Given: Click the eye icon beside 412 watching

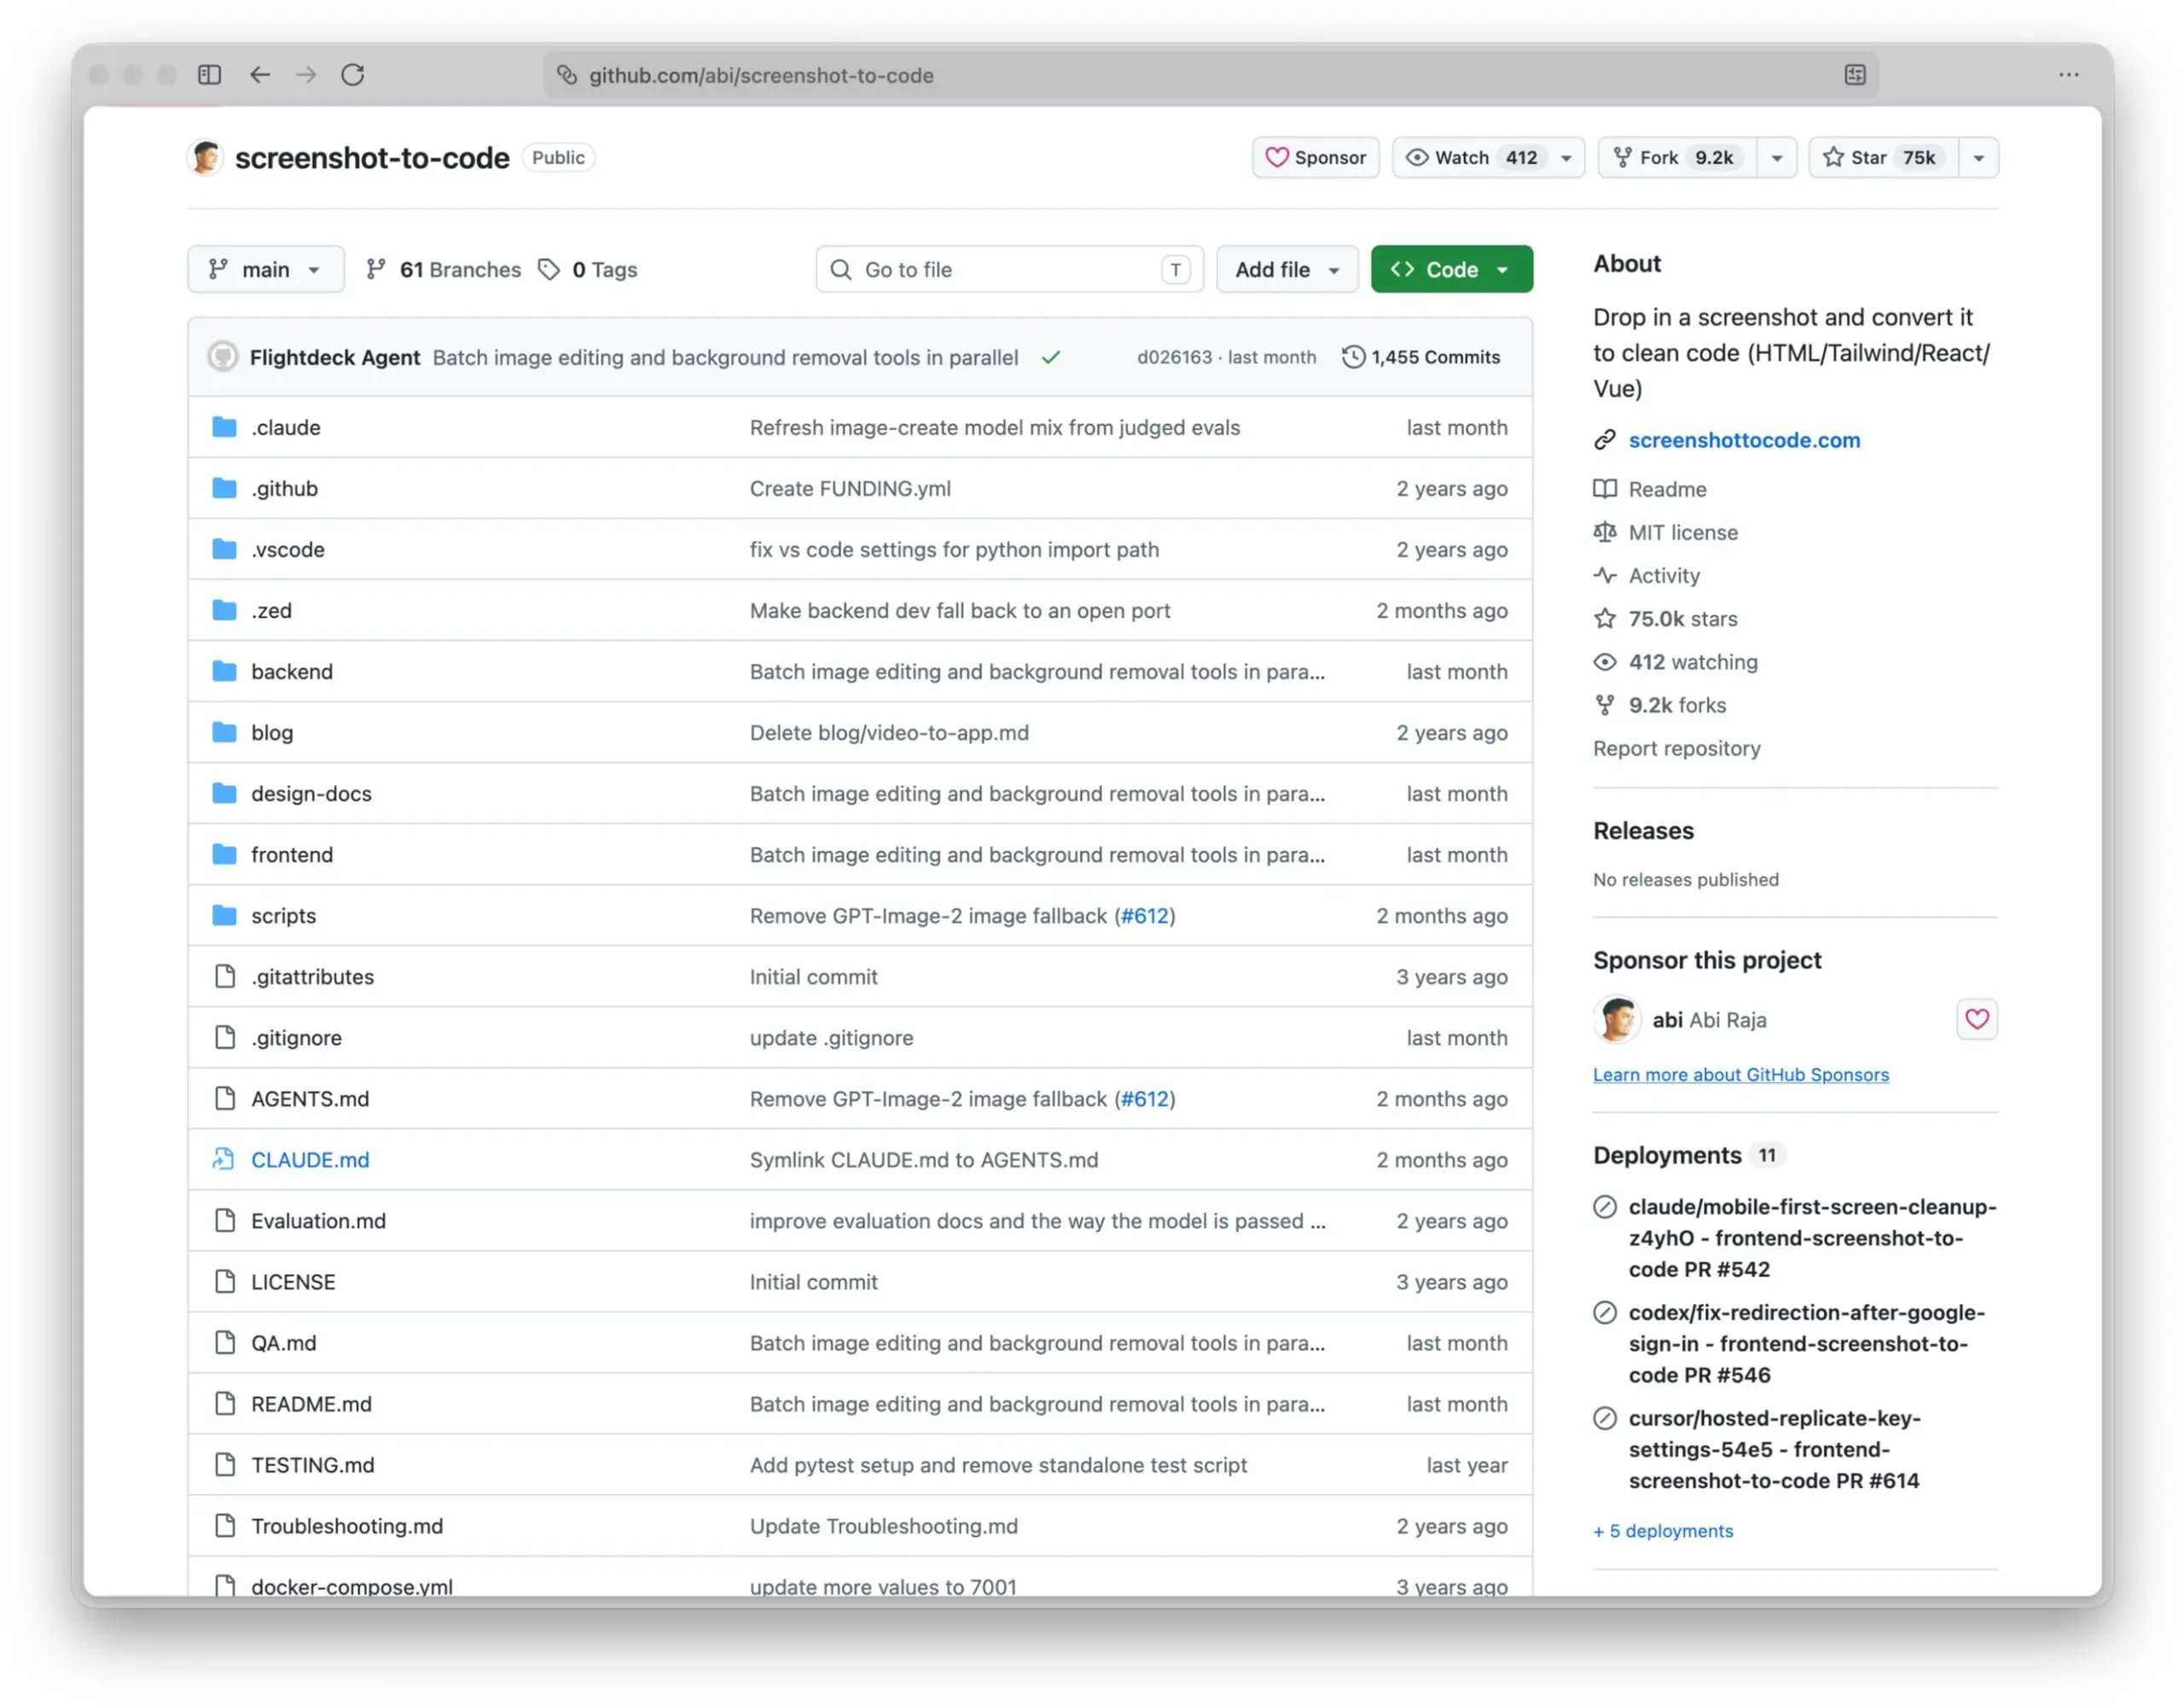Looking at the screenshot, I should pos(1605,662).
